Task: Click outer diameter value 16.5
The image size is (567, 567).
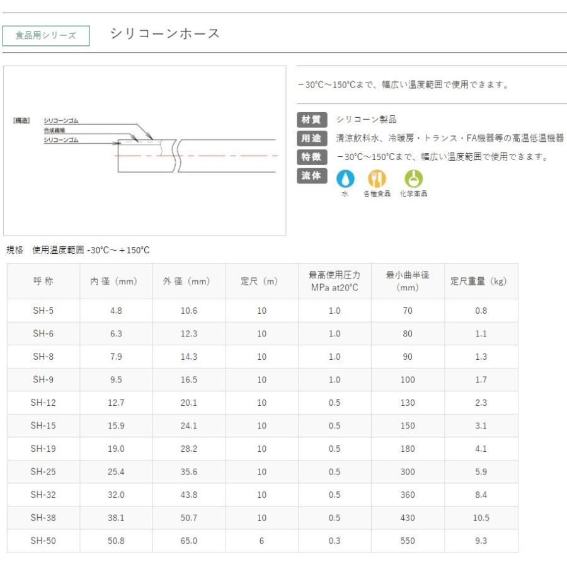Action: 189,379
